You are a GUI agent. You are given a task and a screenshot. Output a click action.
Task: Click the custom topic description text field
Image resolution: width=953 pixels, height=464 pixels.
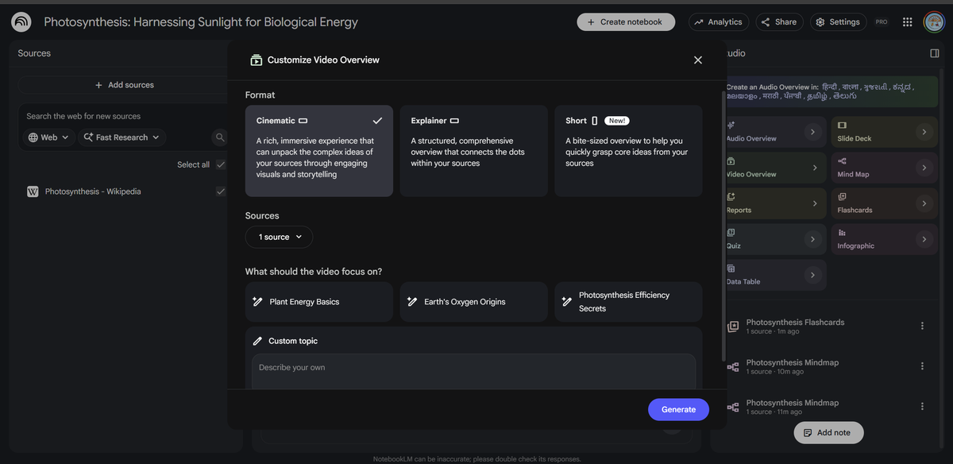pos(473,371)
